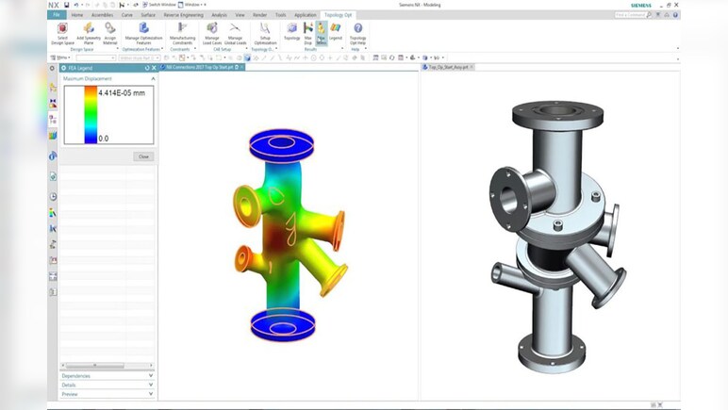Open the Menu dropdown in top border bar

60,57
